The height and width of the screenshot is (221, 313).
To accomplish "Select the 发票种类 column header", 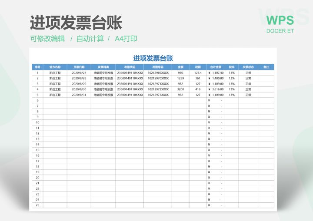I will 103,67.
